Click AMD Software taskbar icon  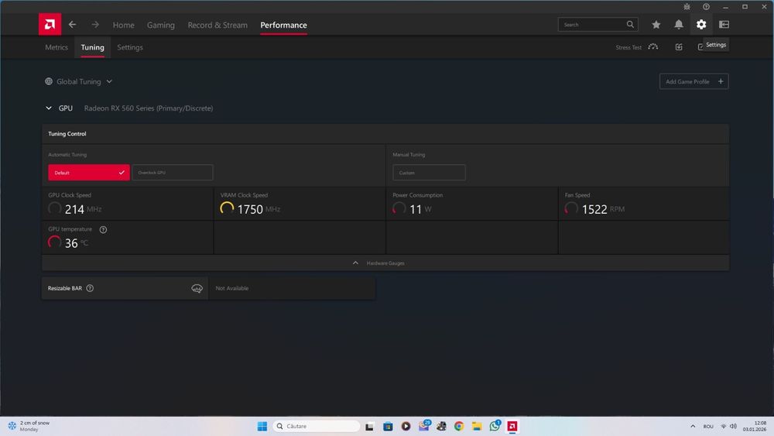click(x=512, y=426)
